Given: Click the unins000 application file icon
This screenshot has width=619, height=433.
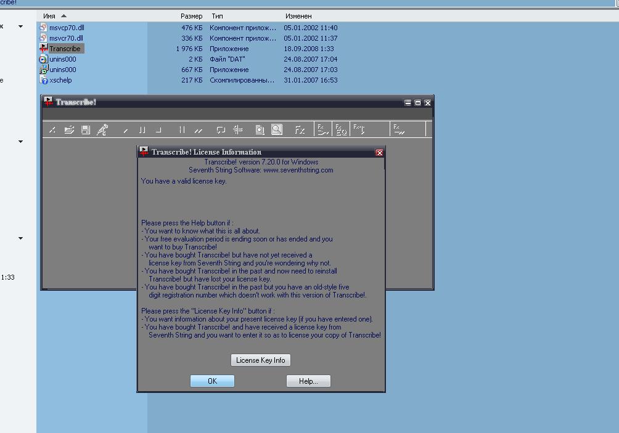Looking at the screenshot, I should pos(43,70).
